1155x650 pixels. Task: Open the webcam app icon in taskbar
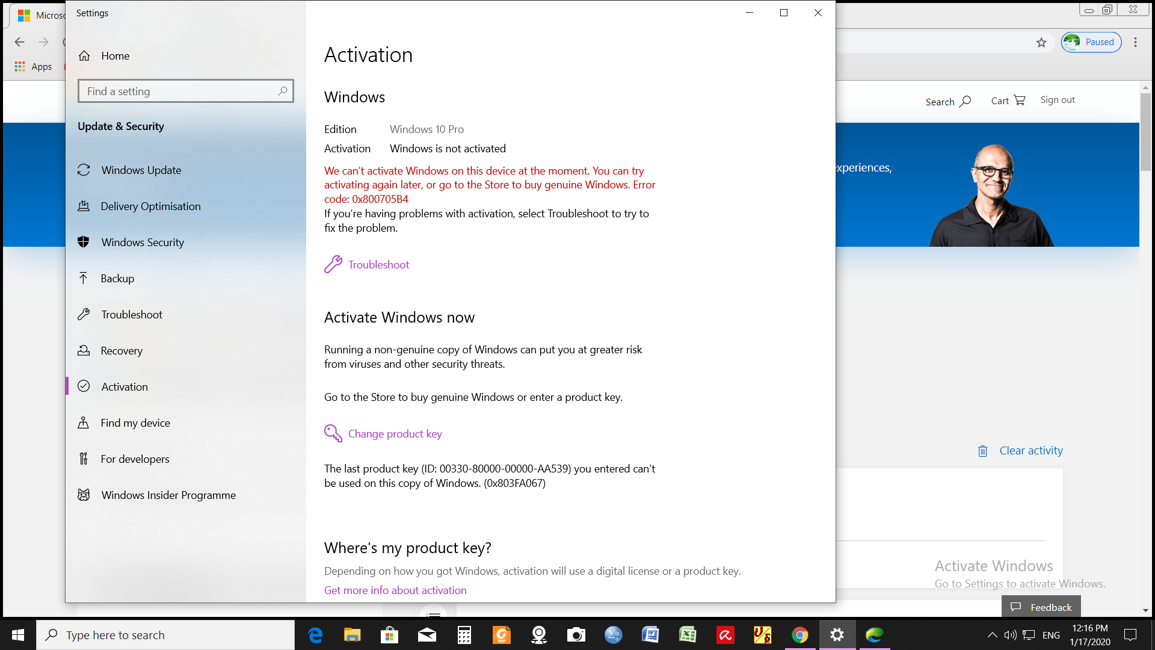(539, 635)
